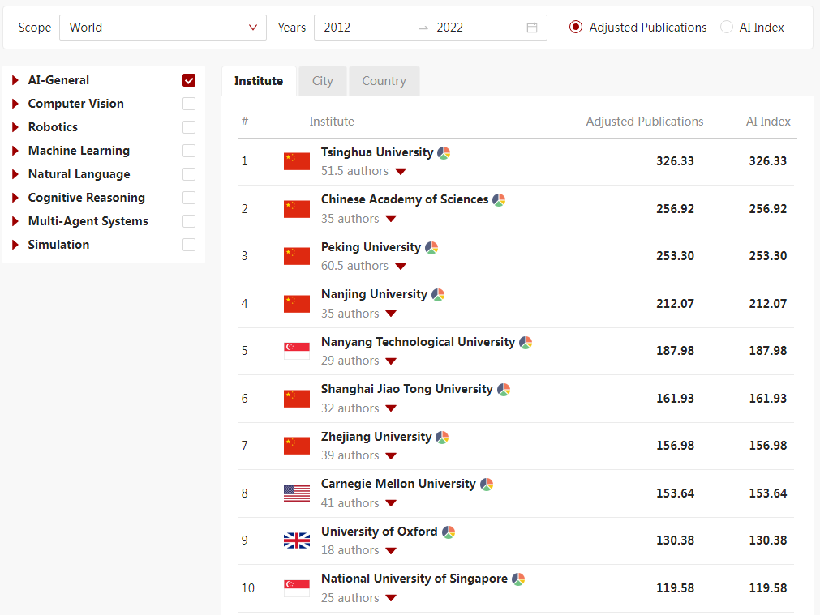Click the Natural Language category label

coord(79,174)
